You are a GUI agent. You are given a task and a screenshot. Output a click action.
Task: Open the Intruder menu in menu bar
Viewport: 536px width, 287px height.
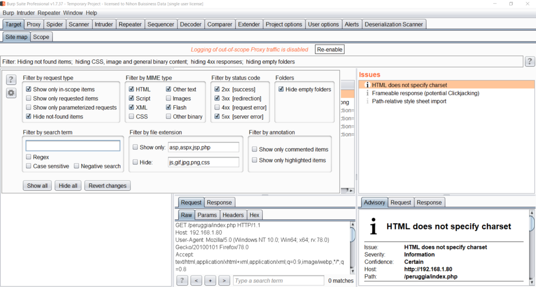26,13
